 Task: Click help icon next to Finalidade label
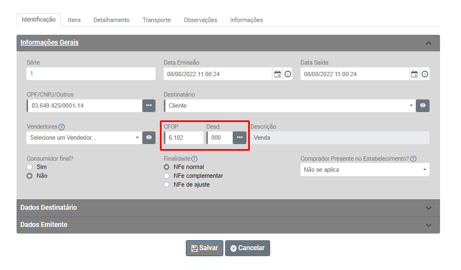[x=194, y=159]
